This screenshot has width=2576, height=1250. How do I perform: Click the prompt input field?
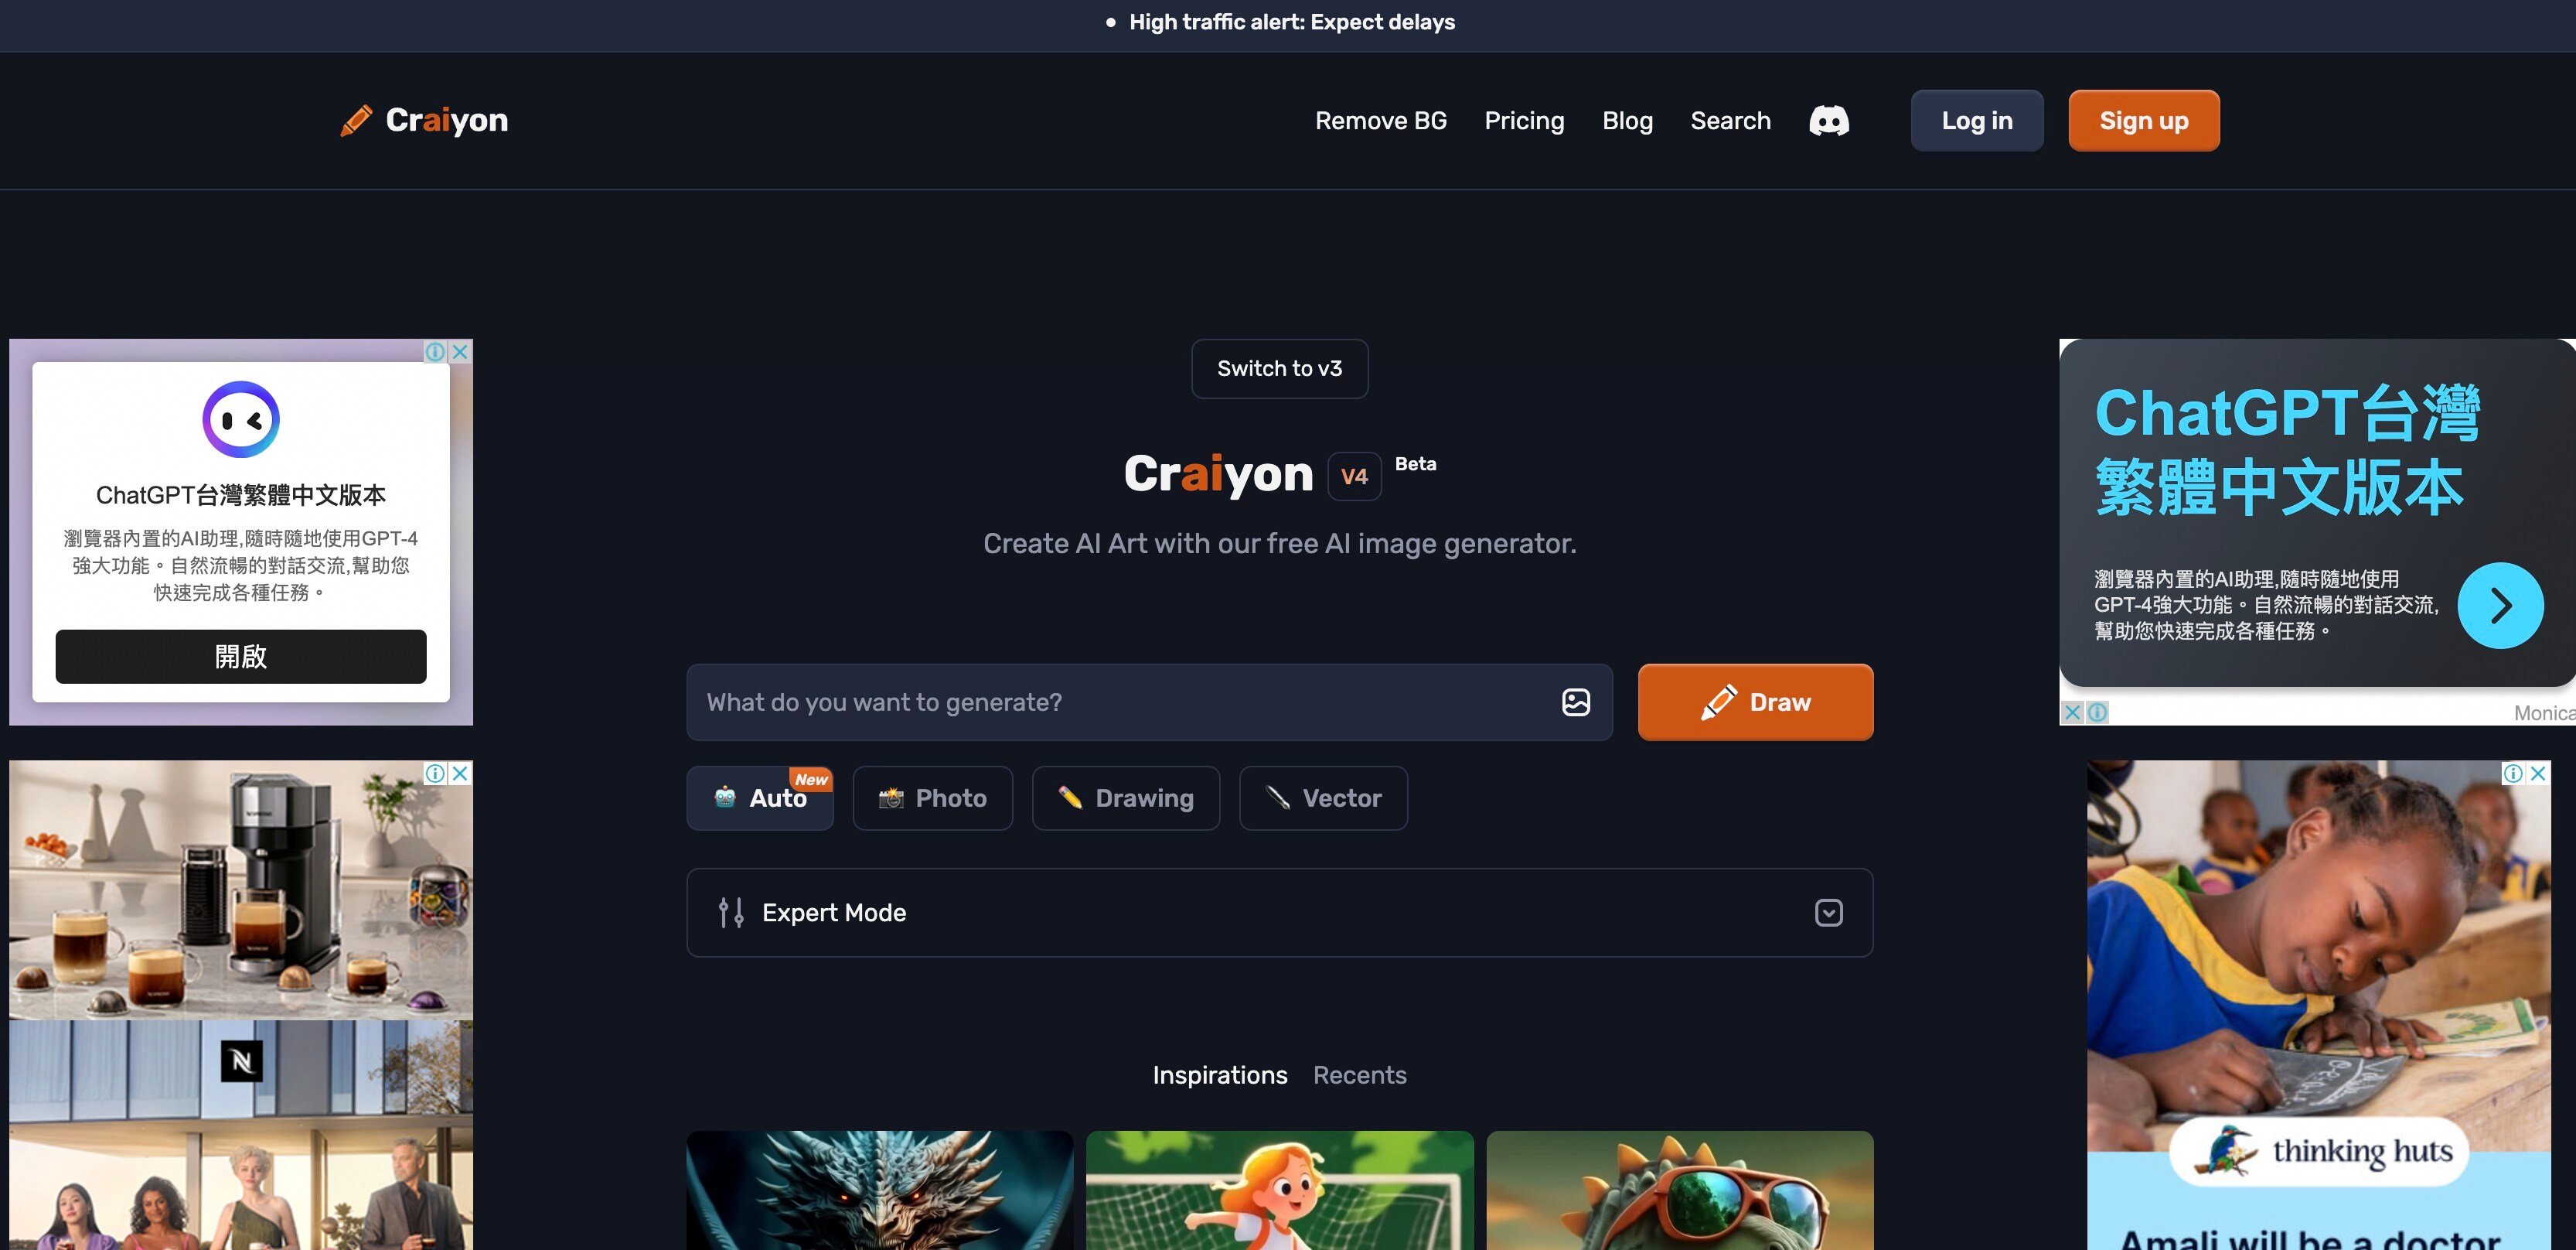tap(1145, 702)
